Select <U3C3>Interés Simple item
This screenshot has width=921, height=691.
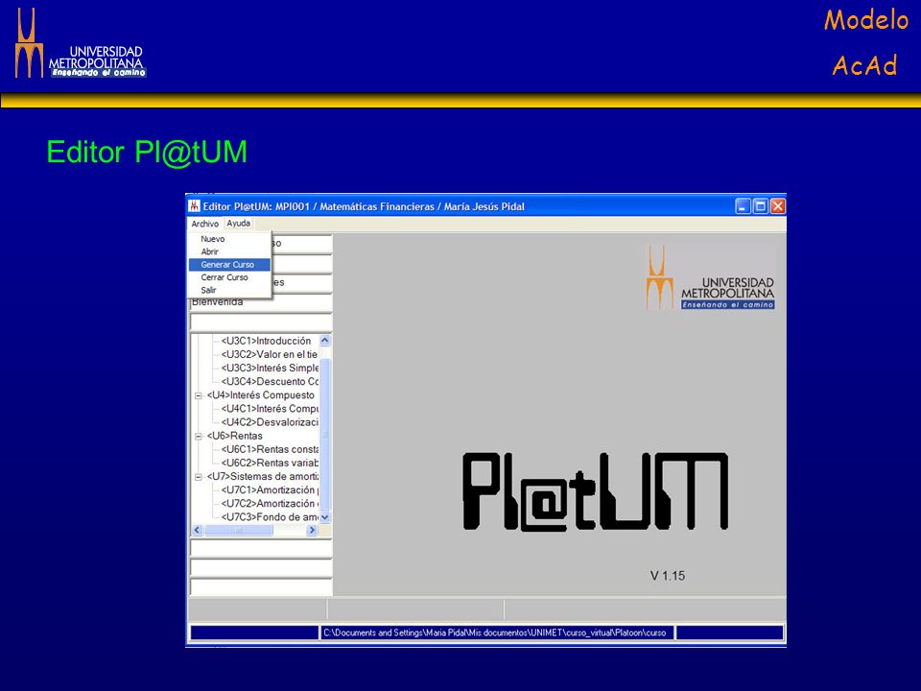pyautogui.click(x=270, y=368)
